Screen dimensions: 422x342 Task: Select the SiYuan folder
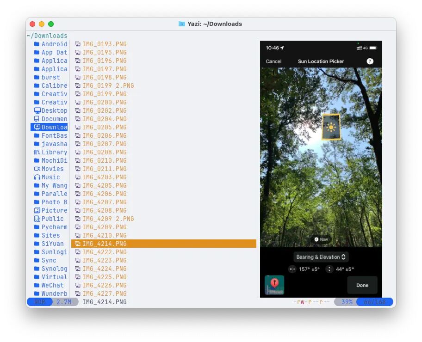[x=50, y=244]
